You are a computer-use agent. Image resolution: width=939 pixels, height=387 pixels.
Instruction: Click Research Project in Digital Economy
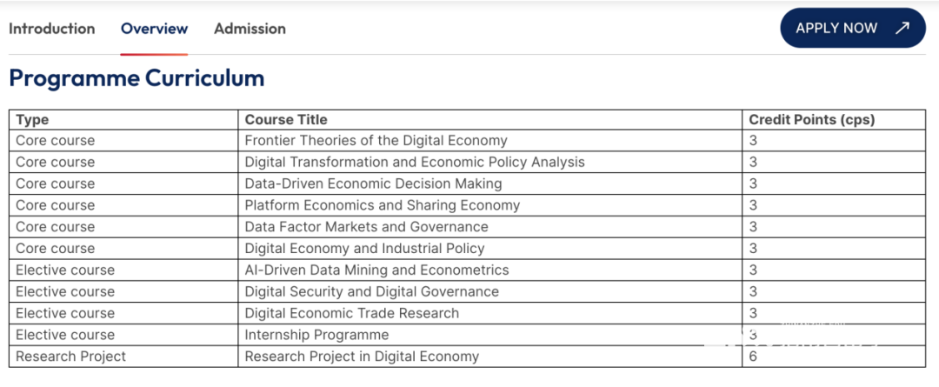(362, 357)
